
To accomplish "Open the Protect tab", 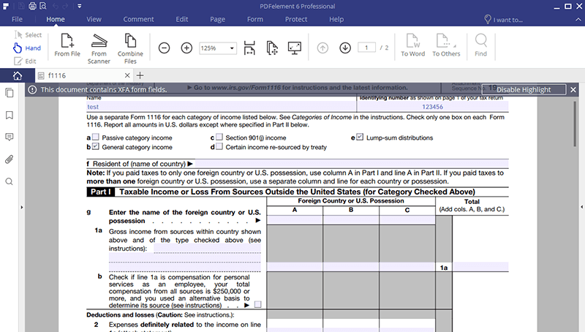I will [296, 19].
